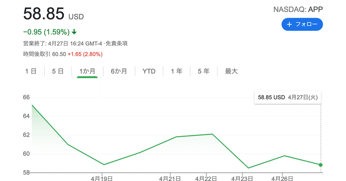This screenshot has width=346, height=181.
Task: Click the 4月26日 axis label
Action: [282, 178]
